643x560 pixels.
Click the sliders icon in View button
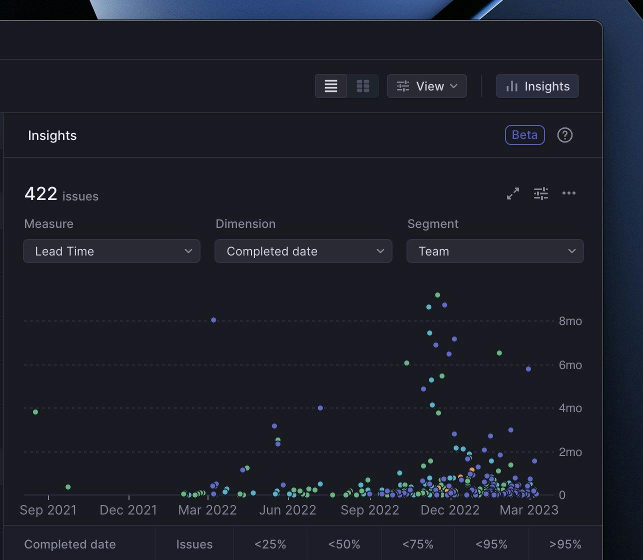coord(403,86)
